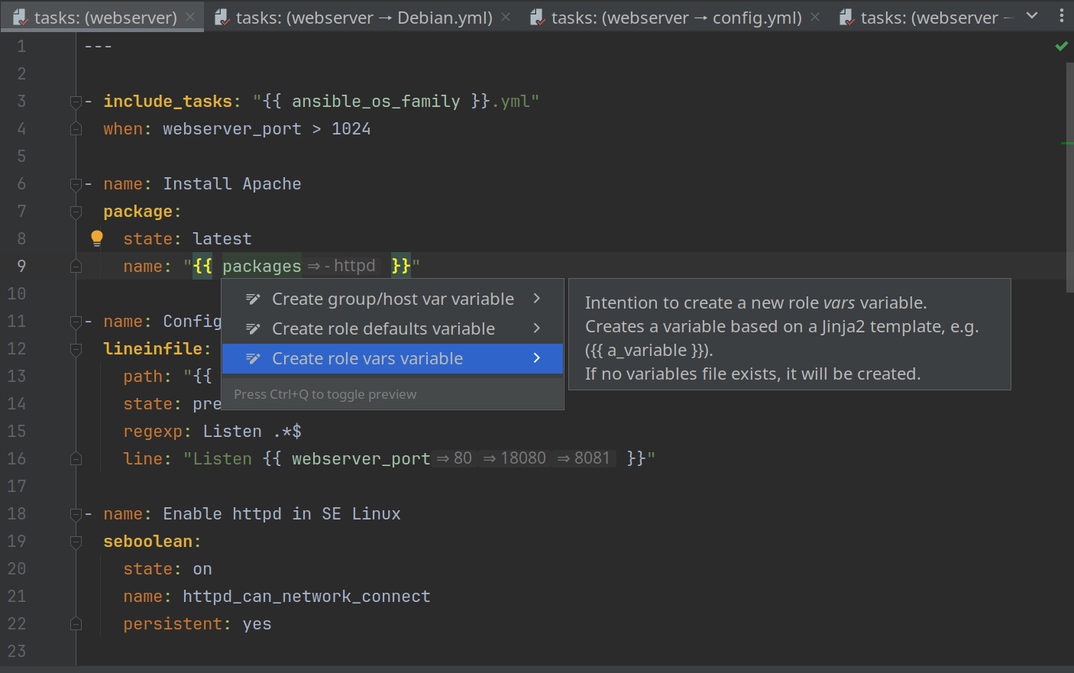This screenshot has height=673, width=1074.
Task: Click 'include_tasks' keyword on line 3
Action: coord(168,101)
